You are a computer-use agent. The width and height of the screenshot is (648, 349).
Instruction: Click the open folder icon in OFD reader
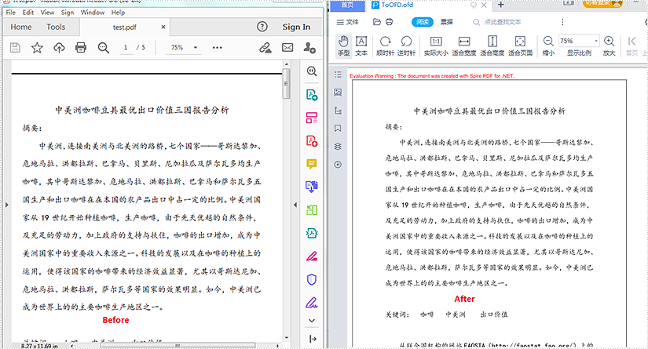click(376, 22)
